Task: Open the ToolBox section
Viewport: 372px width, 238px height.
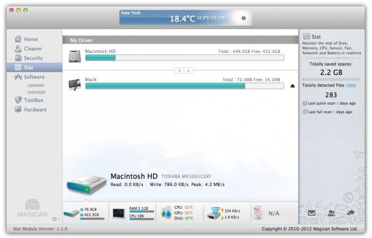Action: point(34,100)
